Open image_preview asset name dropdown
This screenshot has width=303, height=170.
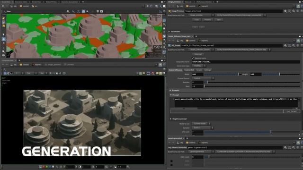[201, 15]
